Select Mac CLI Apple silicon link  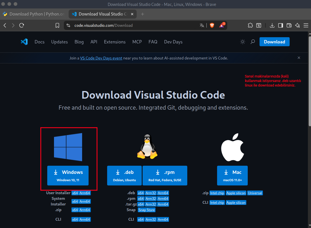236,203
